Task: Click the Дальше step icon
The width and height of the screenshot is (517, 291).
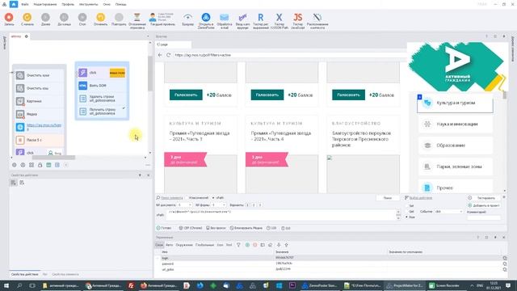Action: click(45, 17)
